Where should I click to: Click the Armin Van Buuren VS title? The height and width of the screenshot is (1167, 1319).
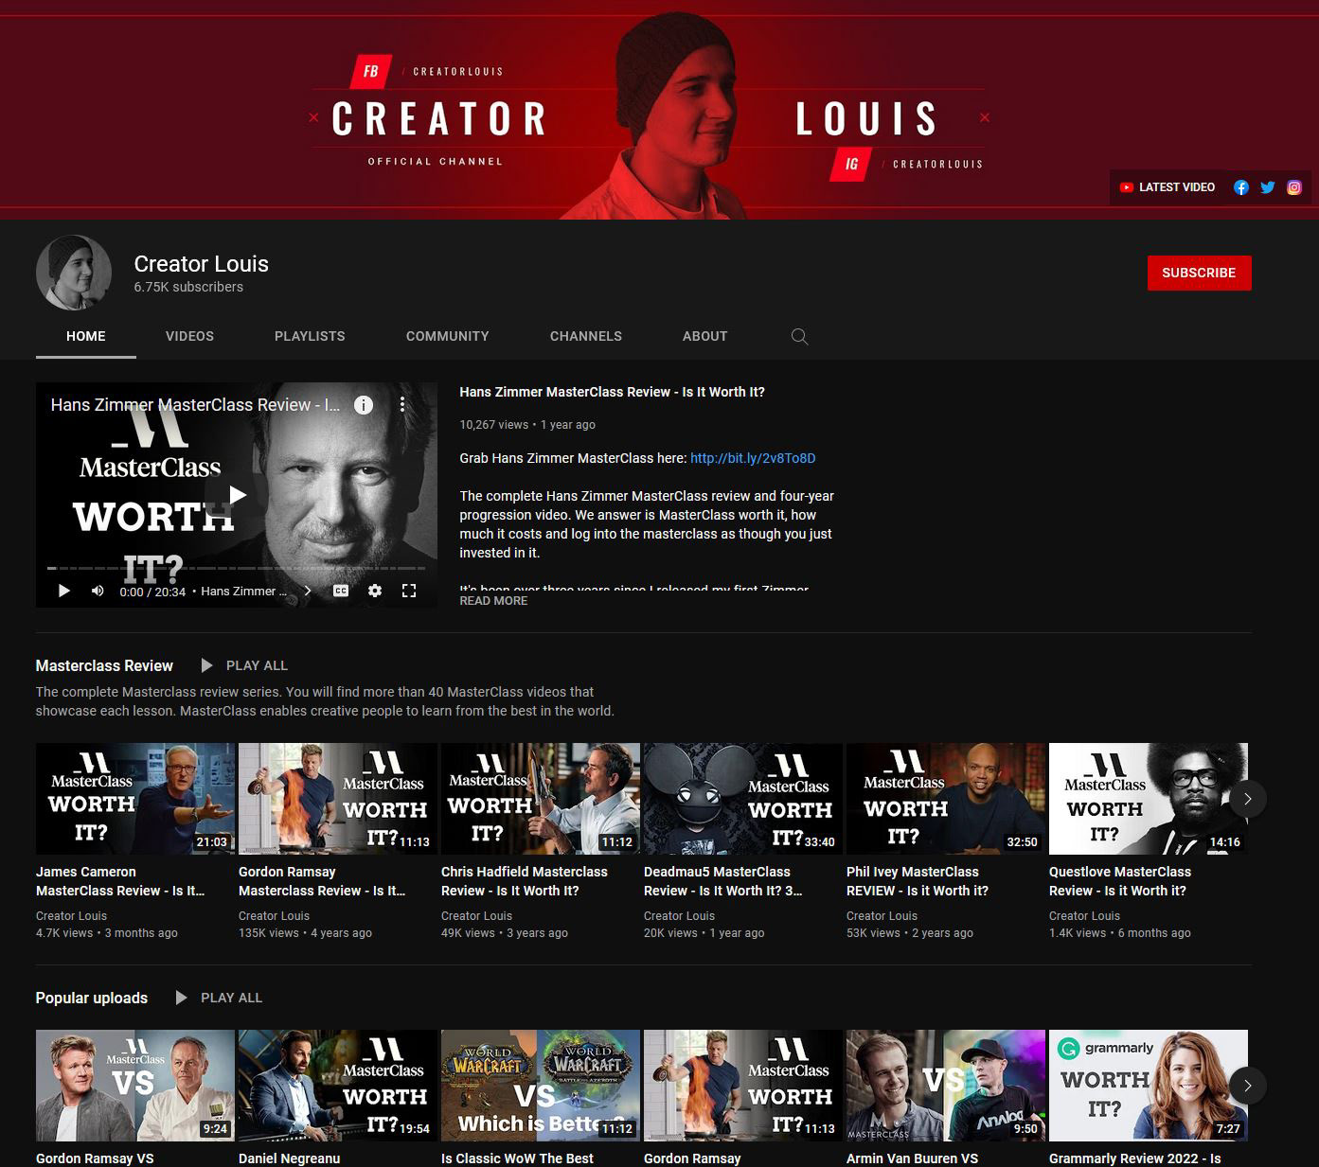912,1158
